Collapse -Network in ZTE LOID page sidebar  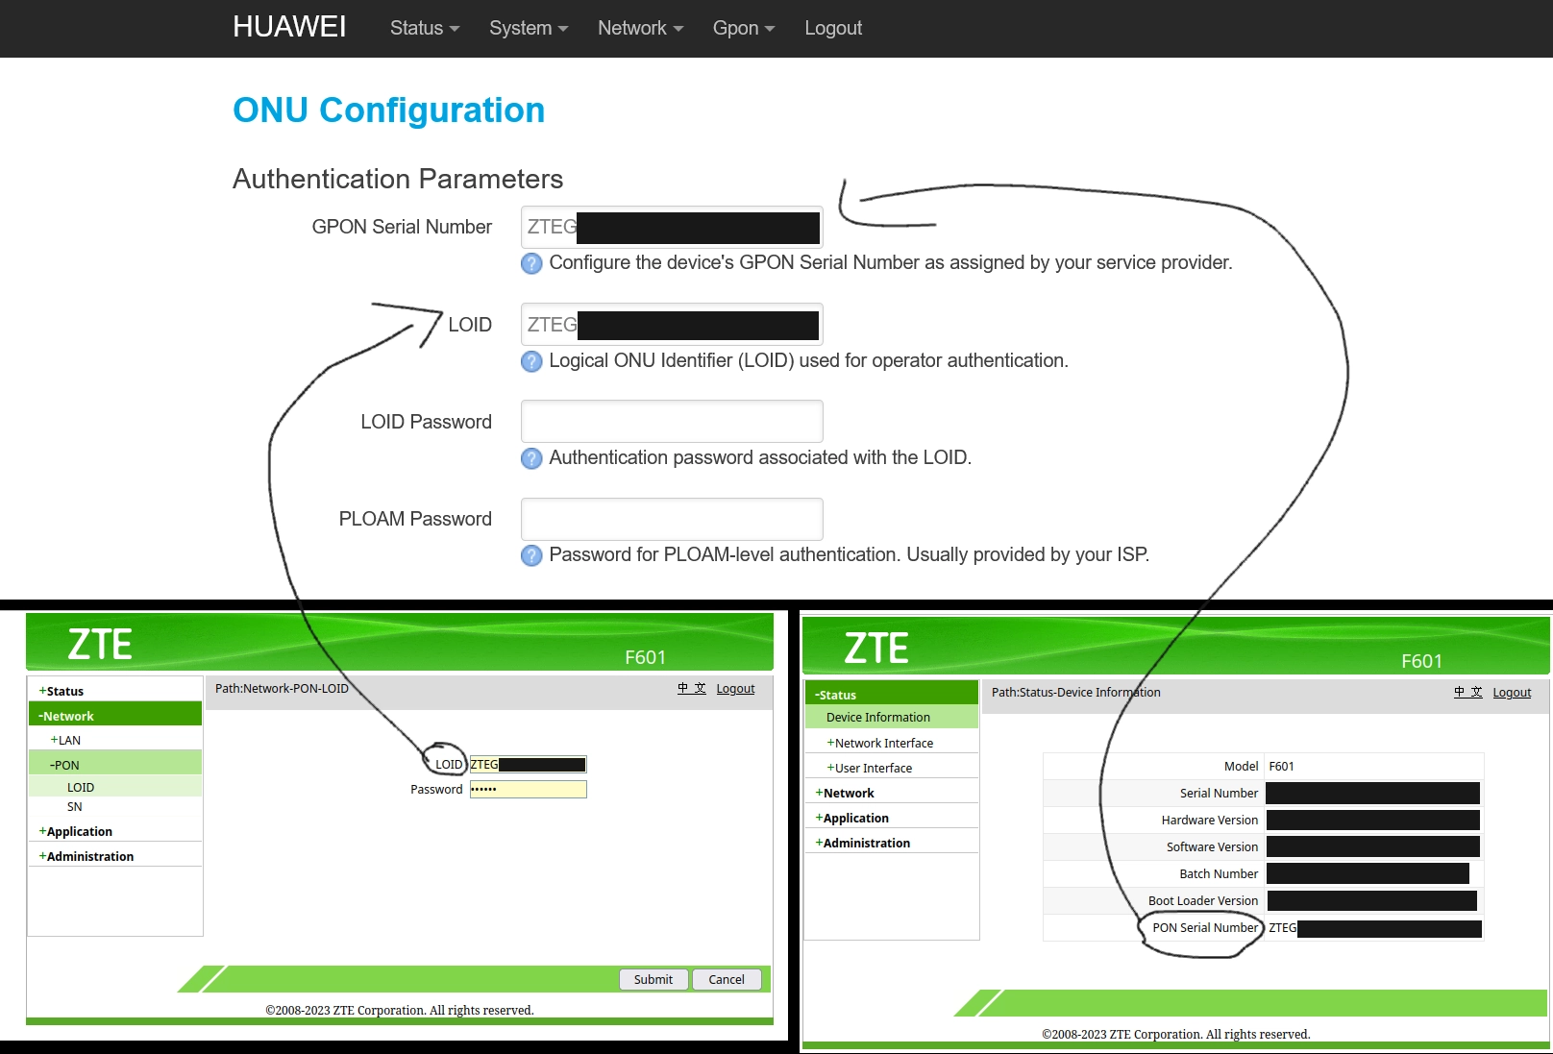(x=66, y=717)
